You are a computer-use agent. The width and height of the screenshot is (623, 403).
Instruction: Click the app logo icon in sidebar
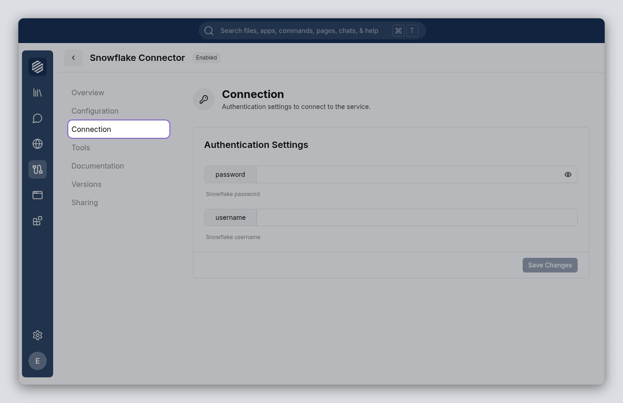38,67
